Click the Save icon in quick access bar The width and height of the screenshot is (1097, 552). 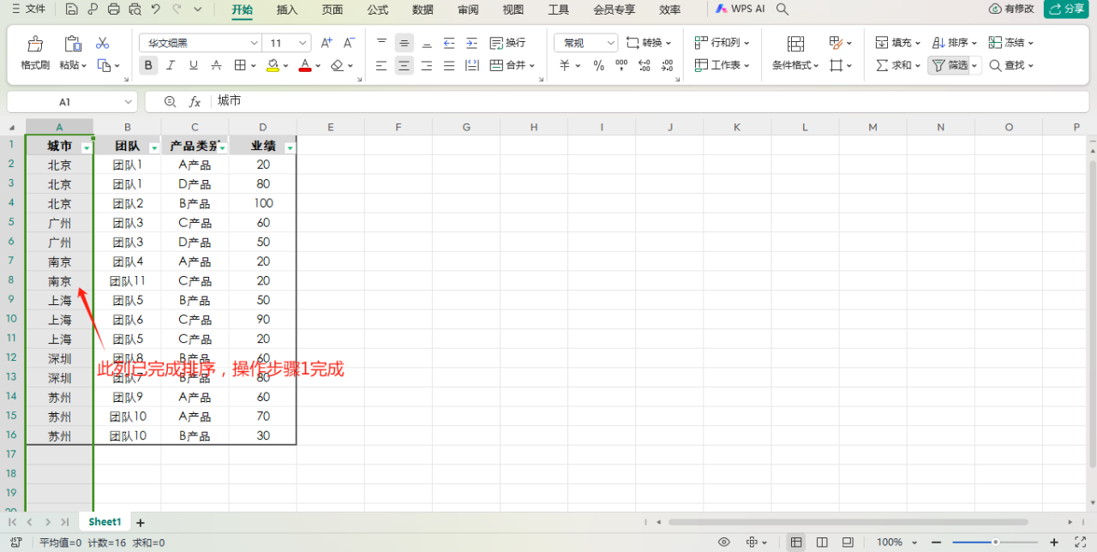pos(72,9)
